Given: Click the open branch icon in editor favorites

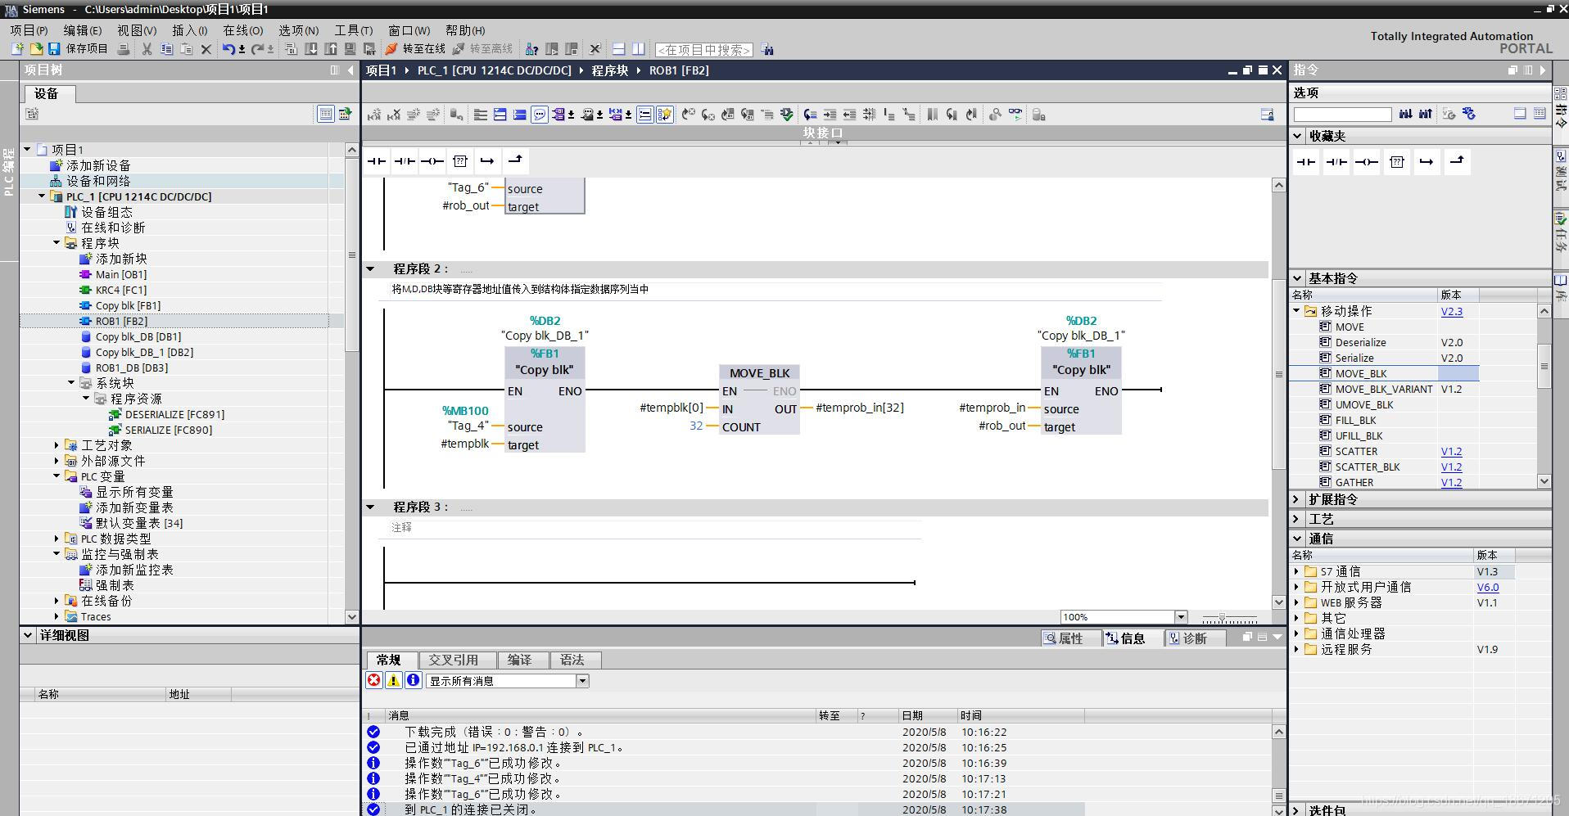Looking at the screenshot, I should (x=487, y=161).
